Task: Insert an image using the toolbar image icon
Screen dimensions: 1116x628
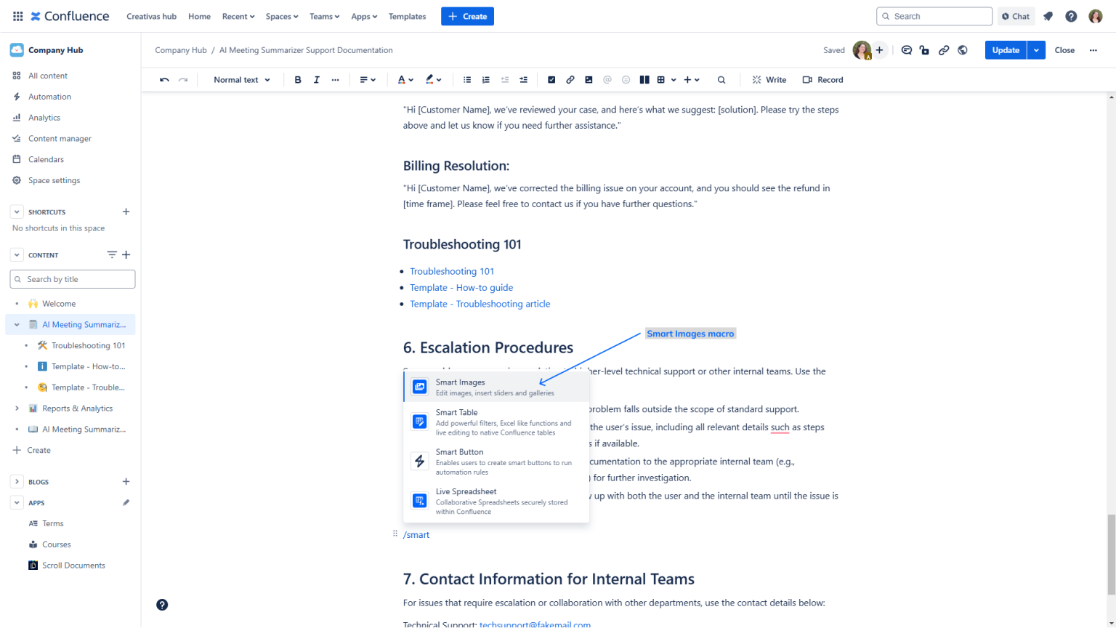Action: (x=589, y=79)
